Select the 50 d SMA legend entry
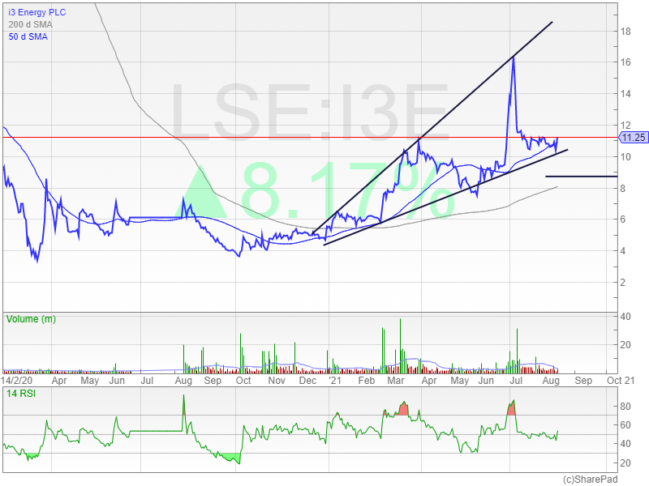Viewport: 649px width, 486px height. click(x=28, y=36)
